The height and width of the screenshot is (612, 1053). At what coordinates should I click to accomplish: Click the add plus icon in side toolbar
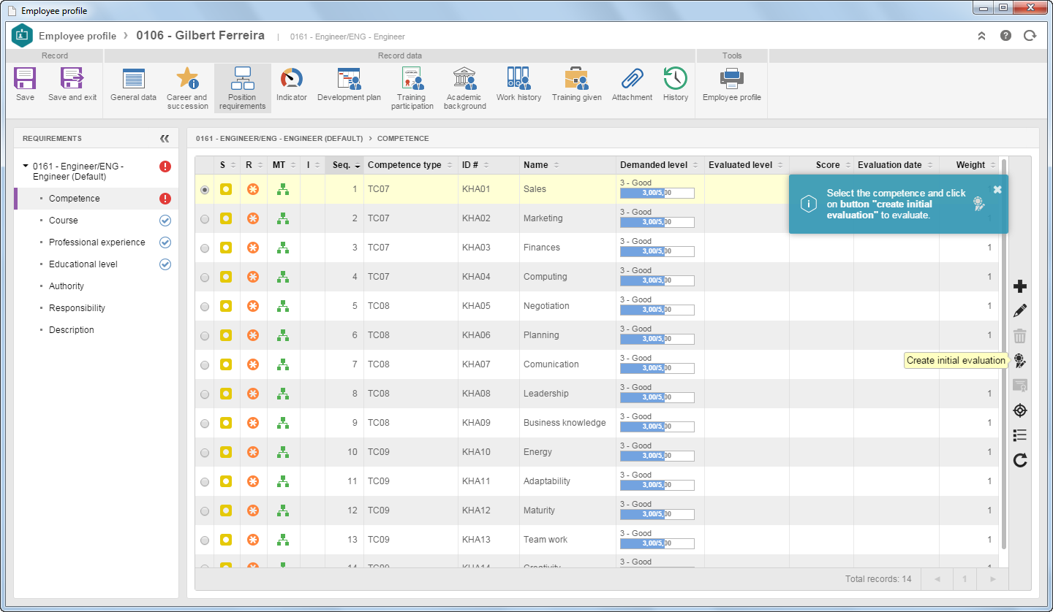pyautogui.click(x=1020, y=286)
